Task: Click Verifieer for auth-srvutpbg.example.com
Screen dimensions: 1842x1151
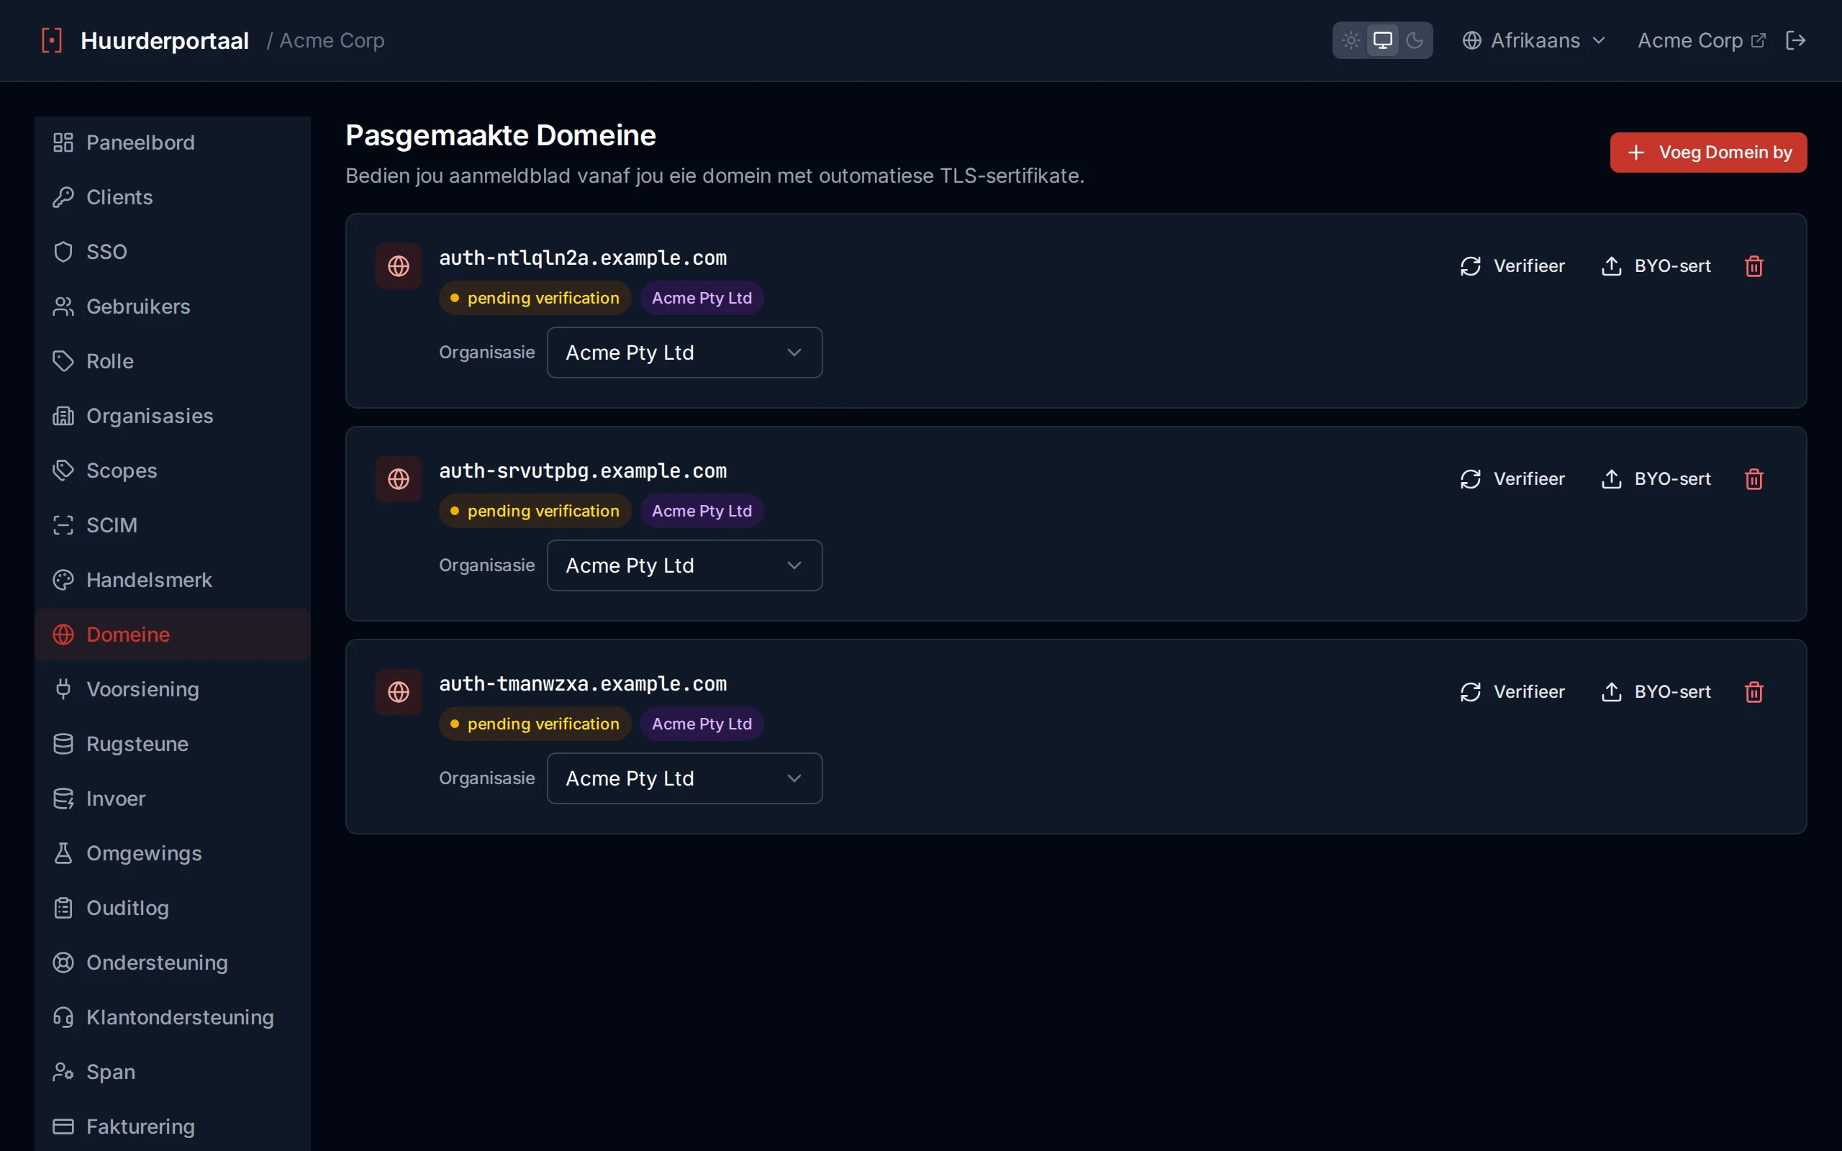Action: [x=1512, y=479]
